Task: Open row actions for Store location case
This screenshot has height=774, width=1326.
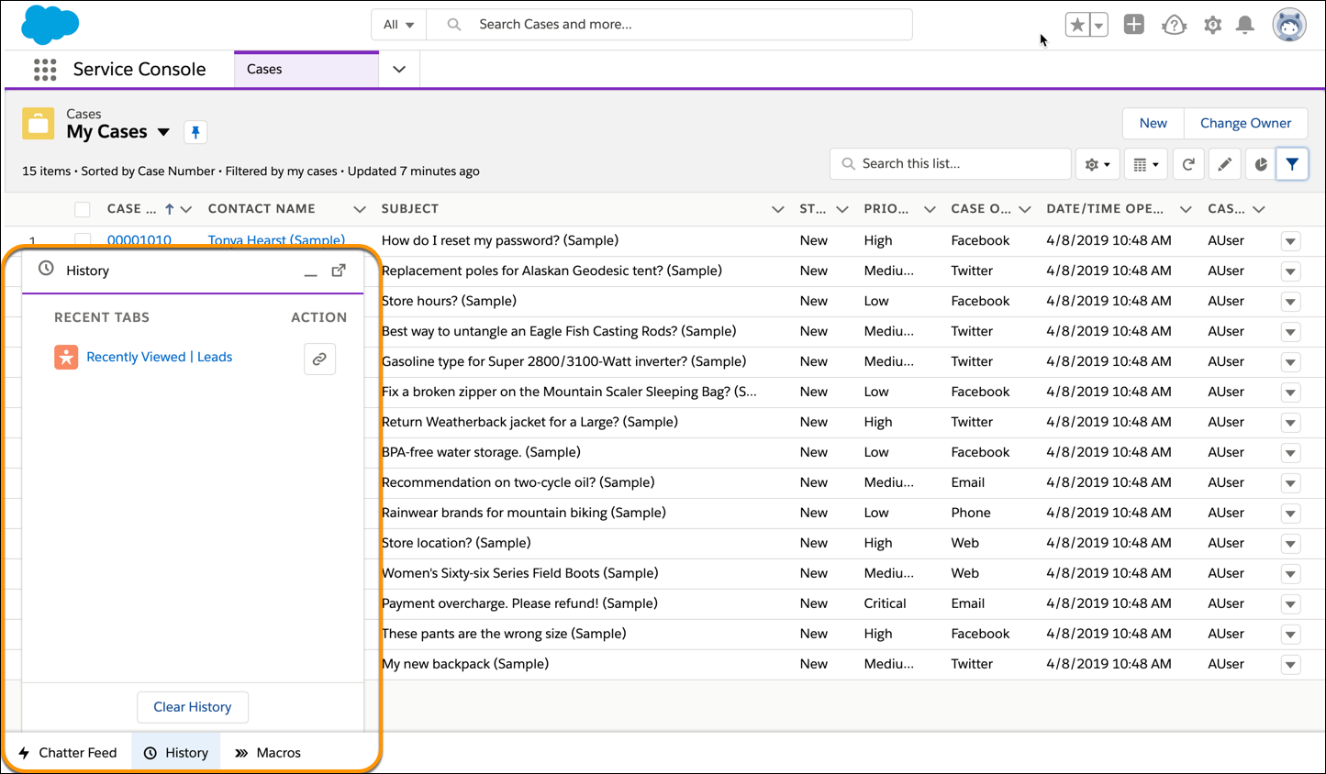Action: click(1291, 544)
